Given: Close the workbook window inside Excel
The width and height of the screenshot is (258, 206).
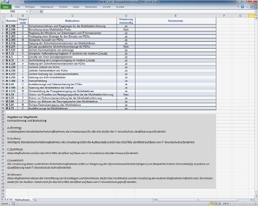Looking at the screenshot, I should (255, 7).
